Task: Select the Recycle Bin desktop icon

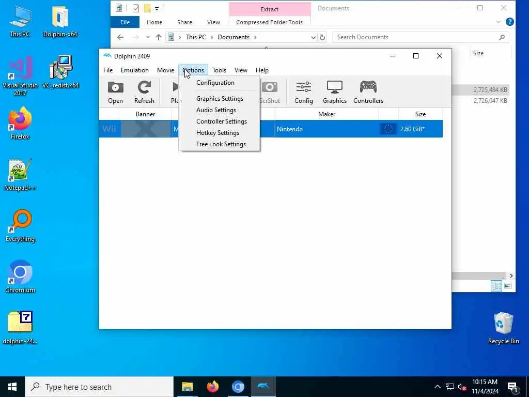Action: [503, 328]
